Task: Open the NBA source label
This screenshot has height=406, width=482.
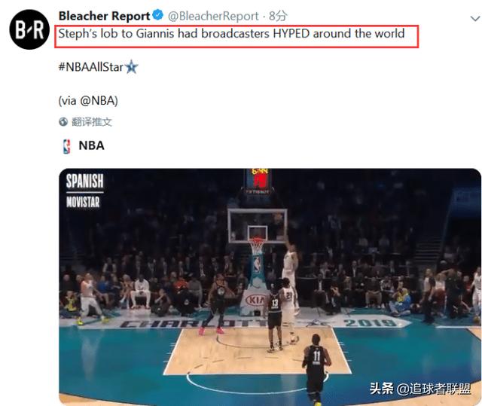Action: [91, 145]
